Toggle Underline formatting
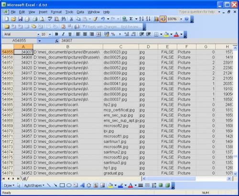 pos(70,34)
